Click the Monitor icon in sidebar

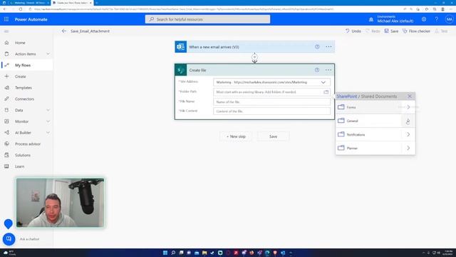click(6, 121)
